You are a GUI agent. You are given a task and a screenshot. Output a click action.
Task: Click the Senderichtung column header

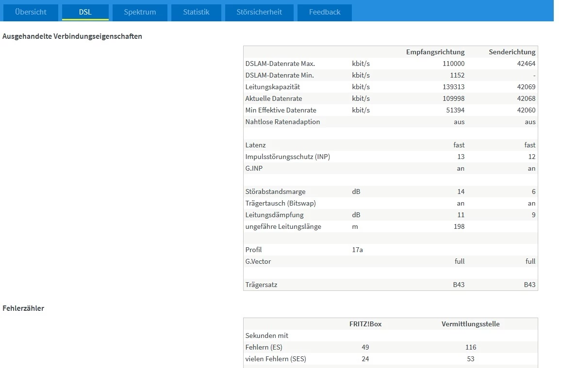[512, 52]
